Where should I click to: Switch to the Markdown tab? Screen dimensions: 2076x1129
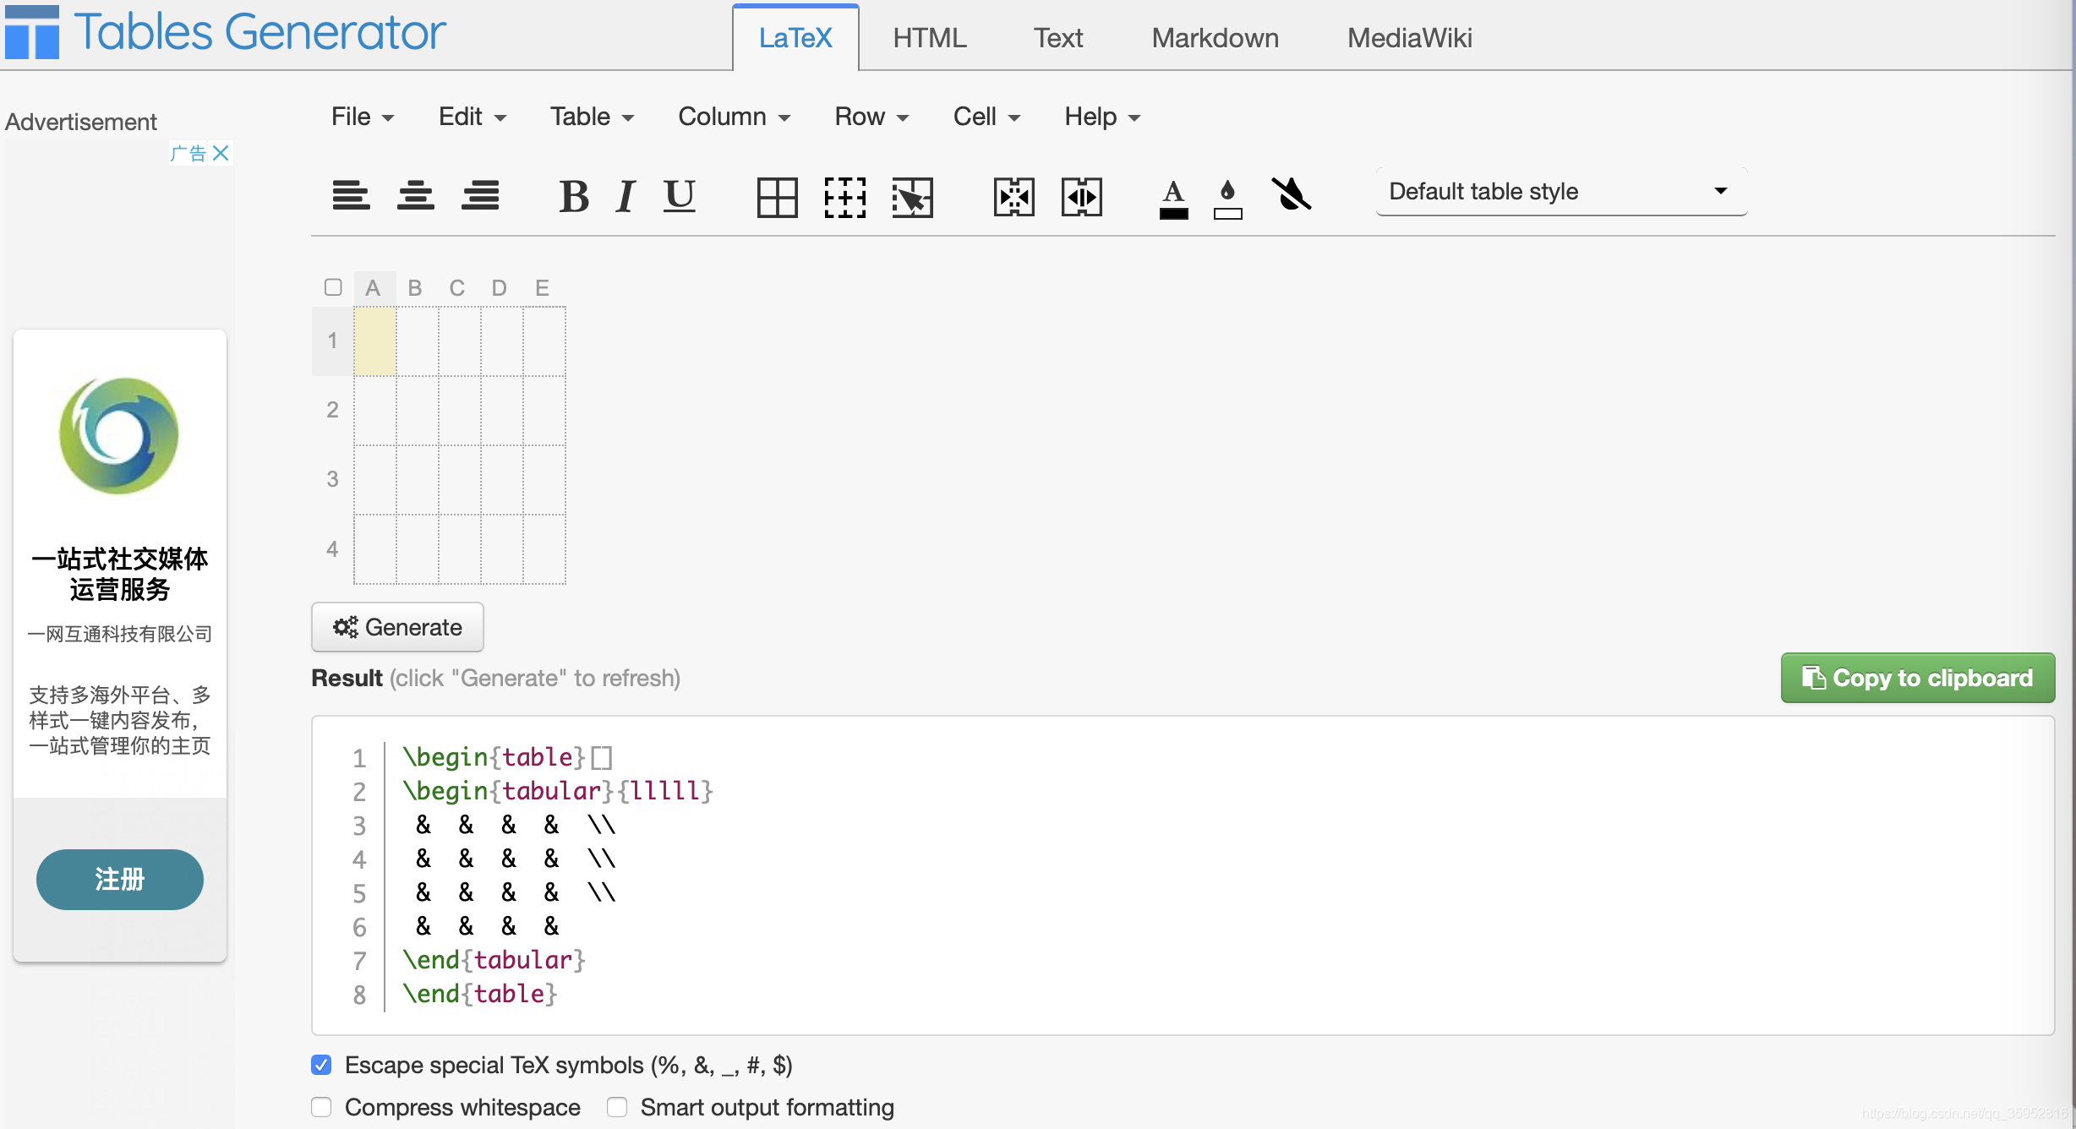1215,38
